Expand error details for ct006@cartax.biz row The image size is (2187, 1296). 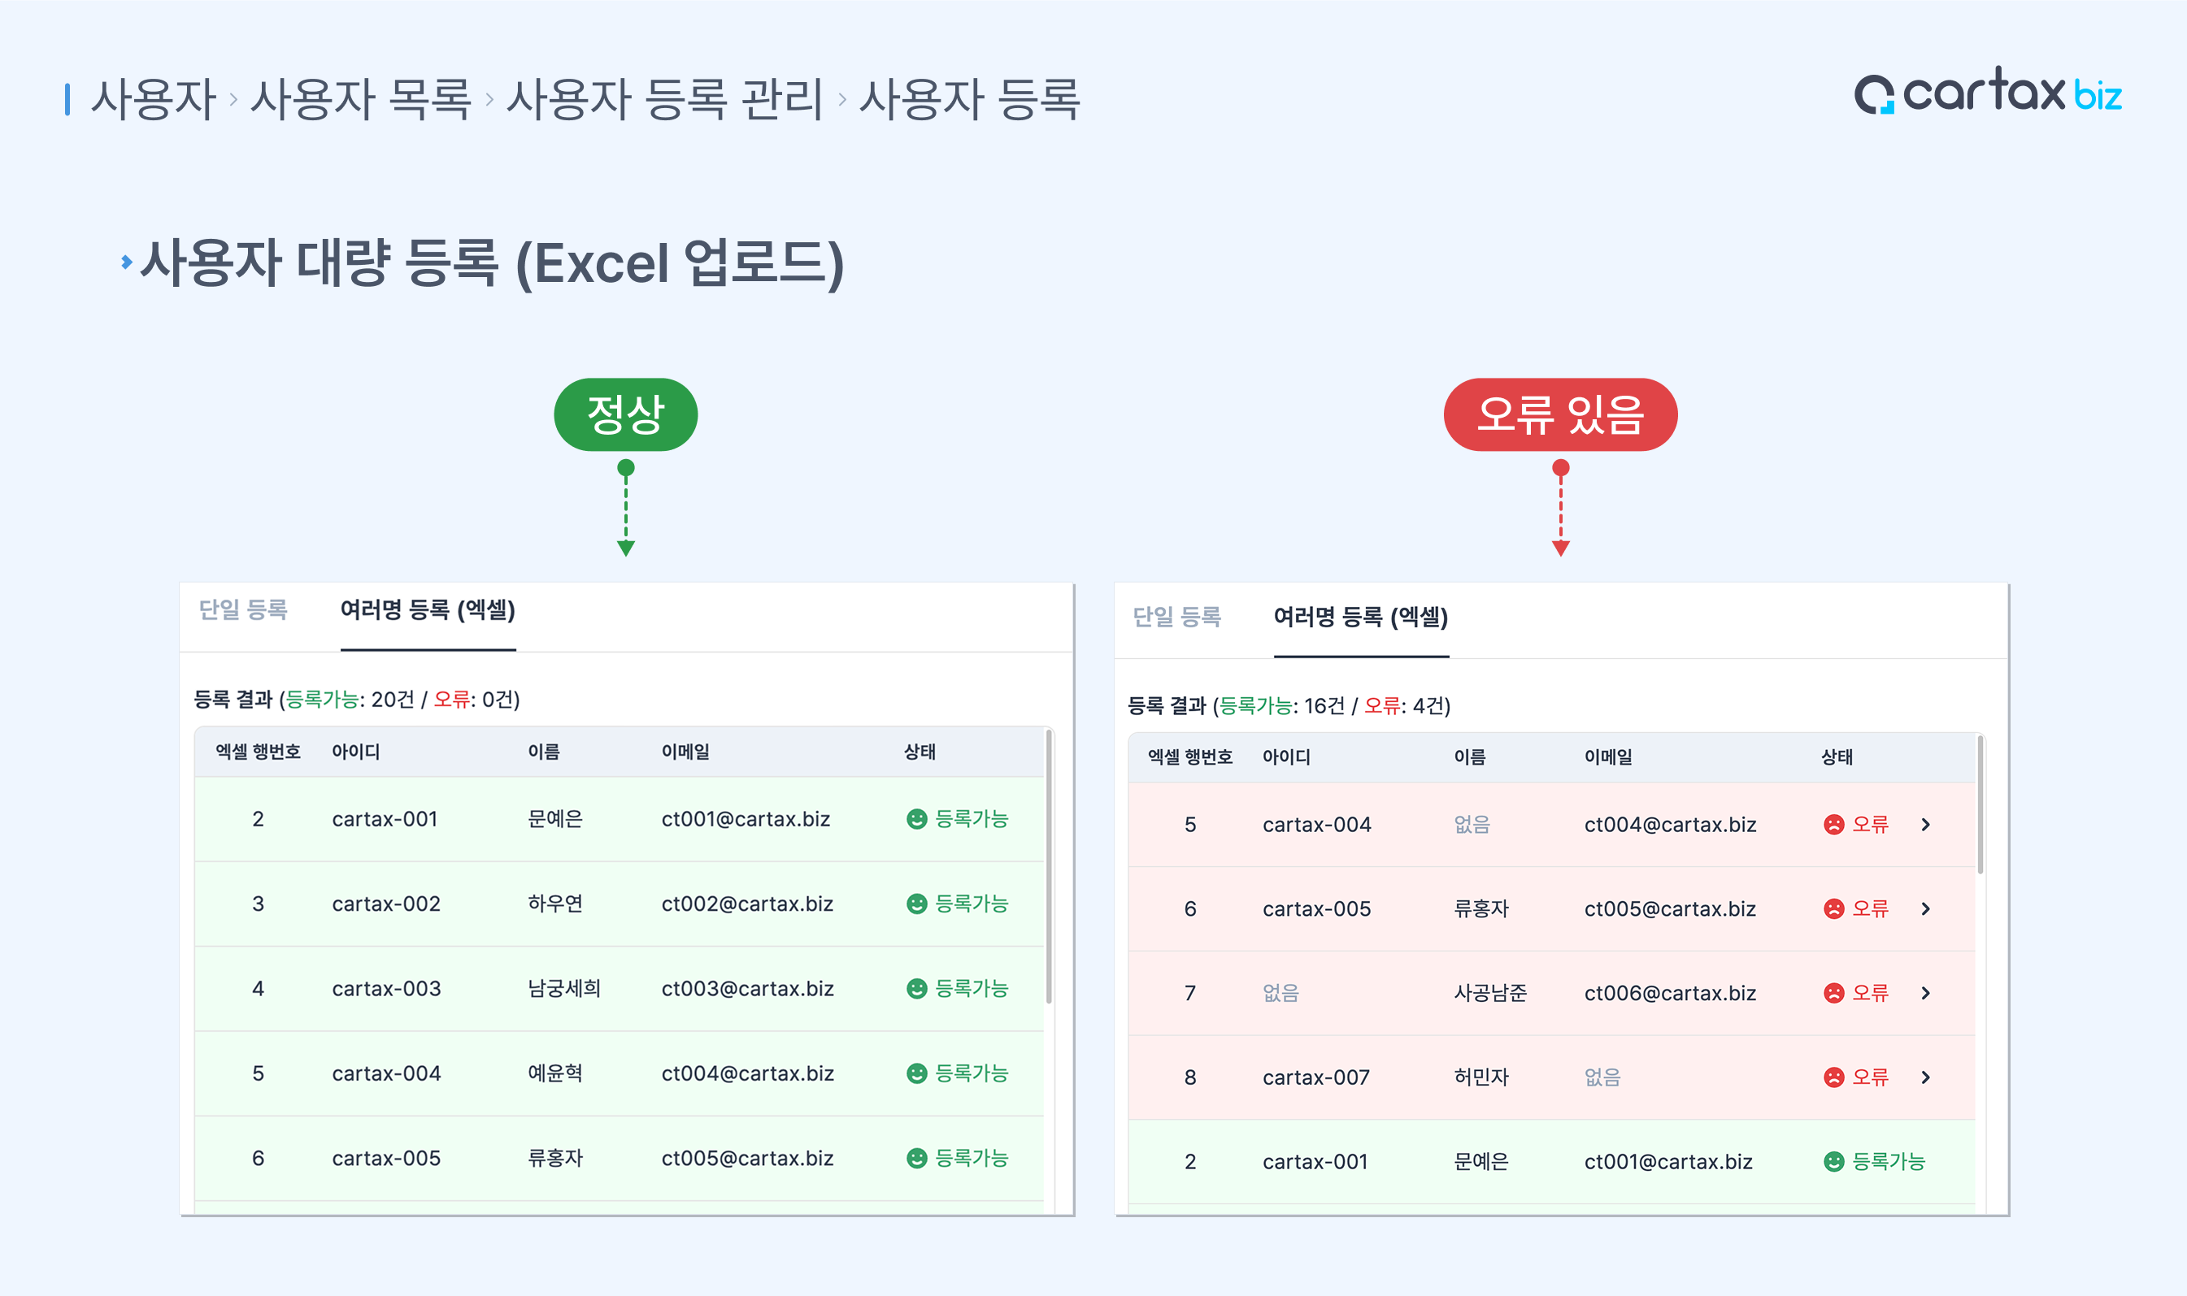click(x=1926, y=993)
